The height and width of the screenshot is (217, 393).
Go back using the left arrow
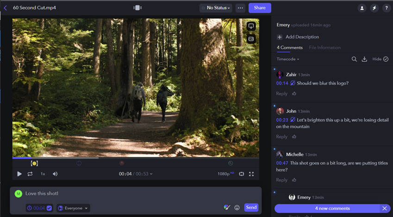click(x=5, y=8)
